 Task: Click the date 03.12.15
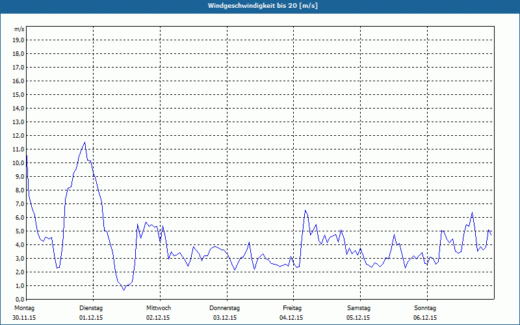click(225, 318)
